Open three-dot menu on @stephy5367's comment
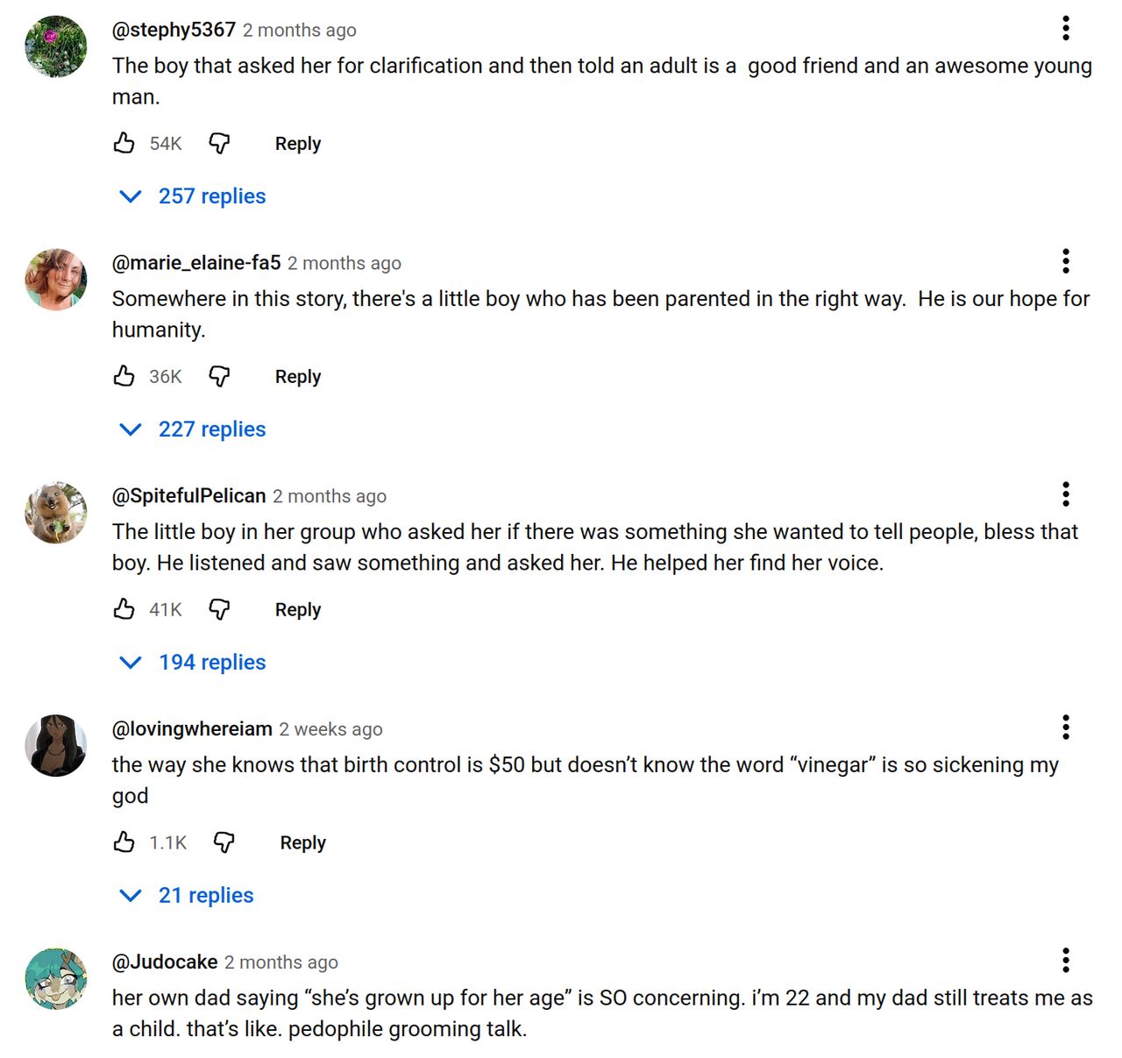The image size is (1122, 1058). (1066, 28)
